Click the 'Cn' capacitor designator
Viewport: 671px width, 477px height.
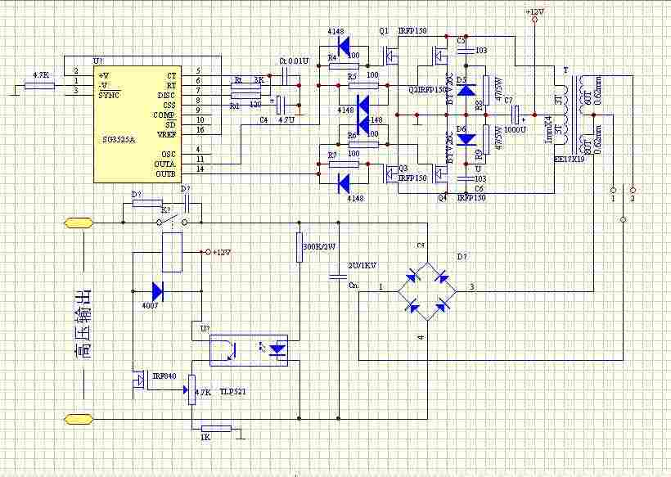coord(354,285)
